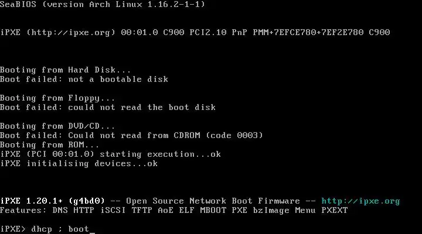Click the bold 'iPXE 1.20.1+ (g4bd0)' text
The height and width of the screenshot is (234, 422).
(49, 201)
